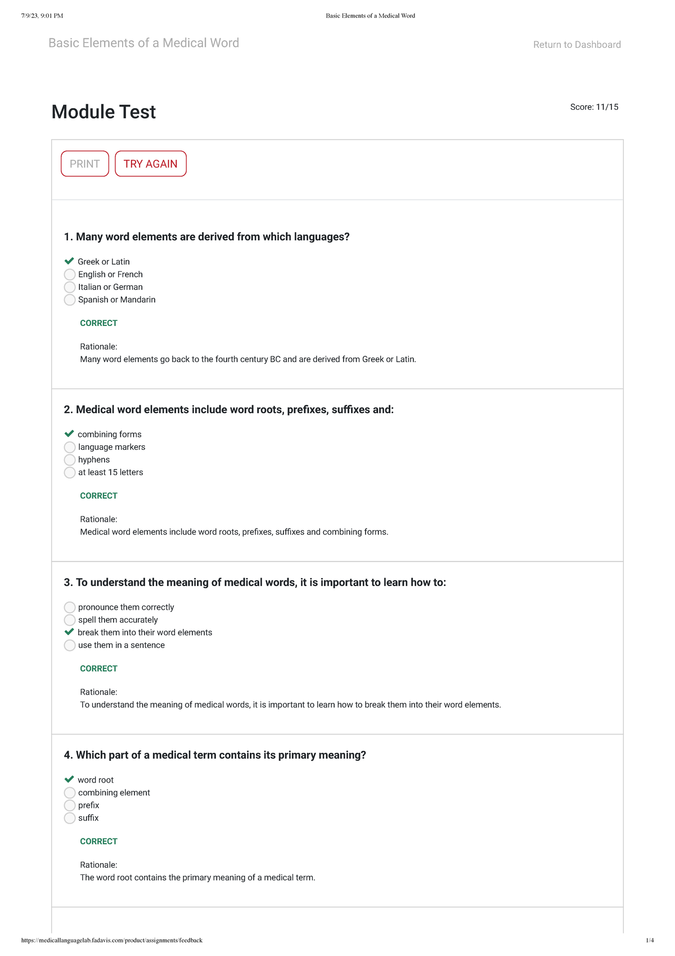Select the use them in a sentence option
The width and height of the screenshot is (675, 956).
click(x=70, y=645)
